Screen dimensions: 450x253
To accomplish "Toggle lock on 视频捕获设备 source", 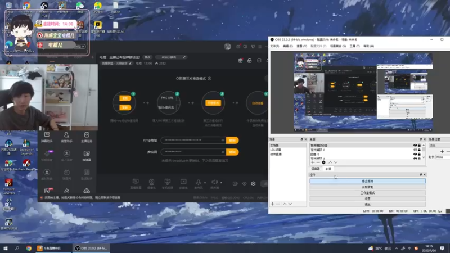I will [419, 146].
